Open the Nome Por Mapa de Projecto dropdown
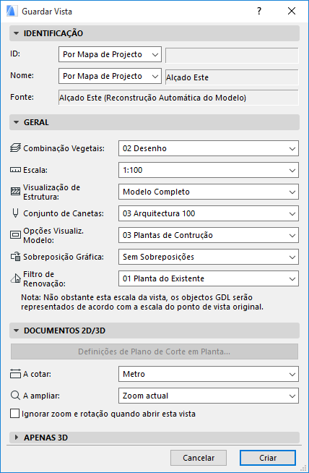Viewport: 309px width, 473px height. (110, 77)
